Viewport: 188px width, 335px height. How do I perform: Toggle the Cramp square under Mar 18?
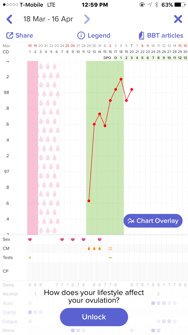(x=29, y=312)
